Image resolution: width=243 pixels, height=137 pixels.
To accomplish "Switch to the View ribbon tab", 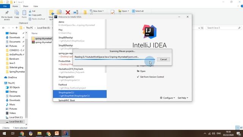I will (x=35, y=6).
